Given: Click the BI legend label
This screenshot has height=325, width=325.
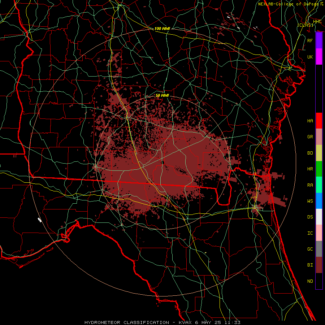Looking at the screenshot, I should coord(310,265).
